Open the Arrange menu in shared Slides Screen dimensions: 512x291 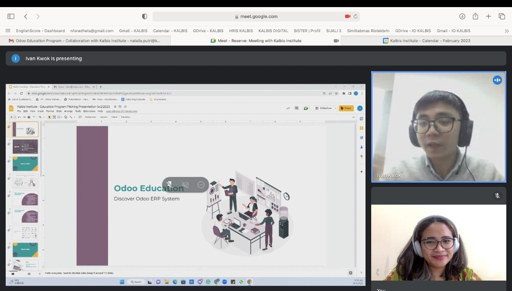pyautogui.click(x=68, y=111)
